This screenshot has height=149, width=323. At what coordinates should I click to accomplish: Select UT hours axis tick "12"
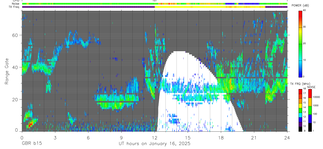tap(155, 138)
